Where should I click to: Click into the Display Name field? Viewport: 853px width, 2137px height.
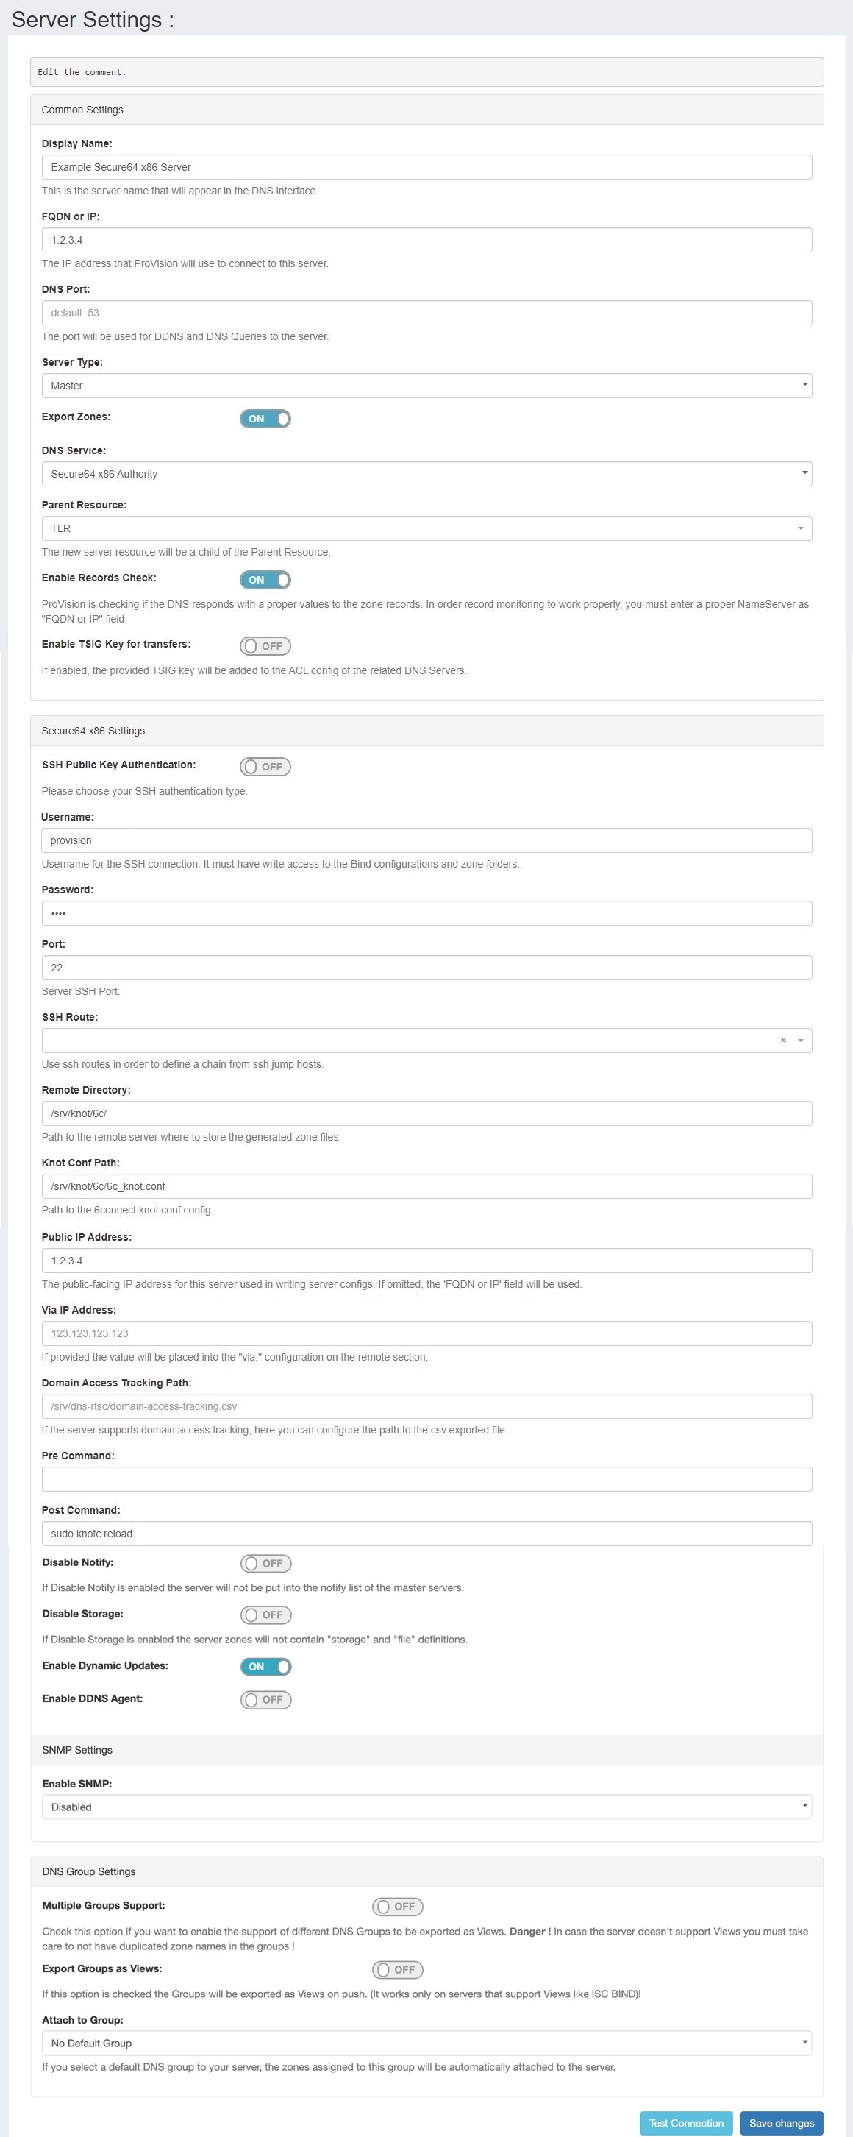click(426, 167)
